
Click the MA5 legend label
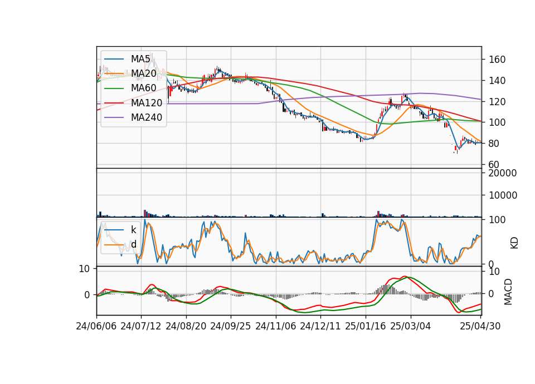tap(140, 59)
